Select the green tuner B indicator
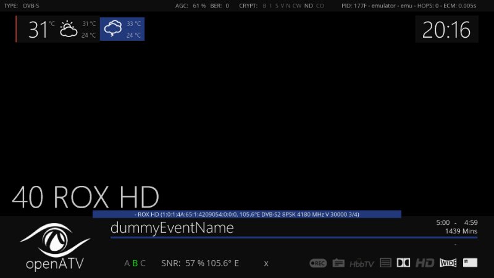 pyautogui.click(x=135, y=263)
